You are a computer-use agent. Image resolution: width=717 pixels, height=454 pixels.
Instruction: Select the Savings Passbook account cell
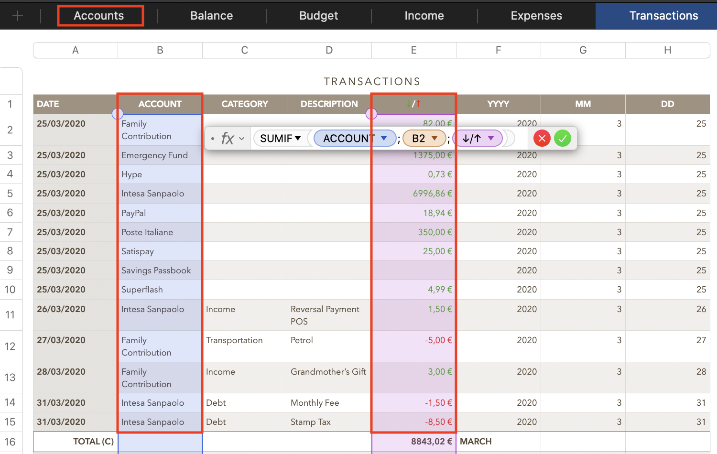160,270
